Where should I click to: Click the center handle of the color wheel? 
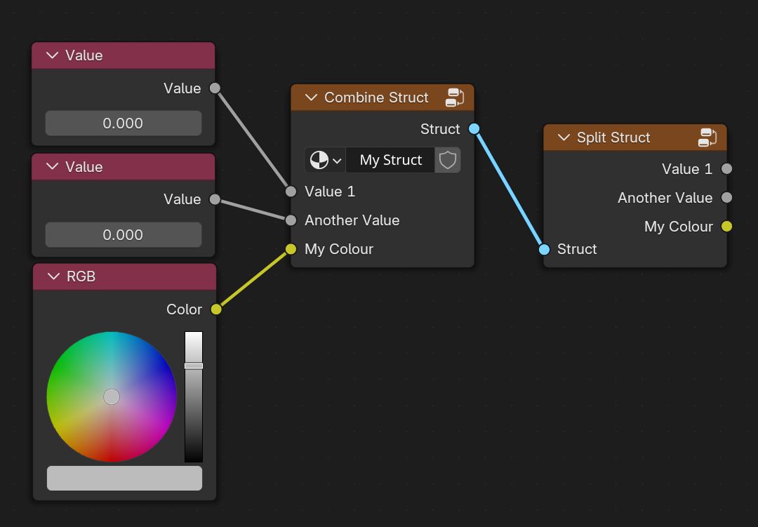(x=112, y=397)
